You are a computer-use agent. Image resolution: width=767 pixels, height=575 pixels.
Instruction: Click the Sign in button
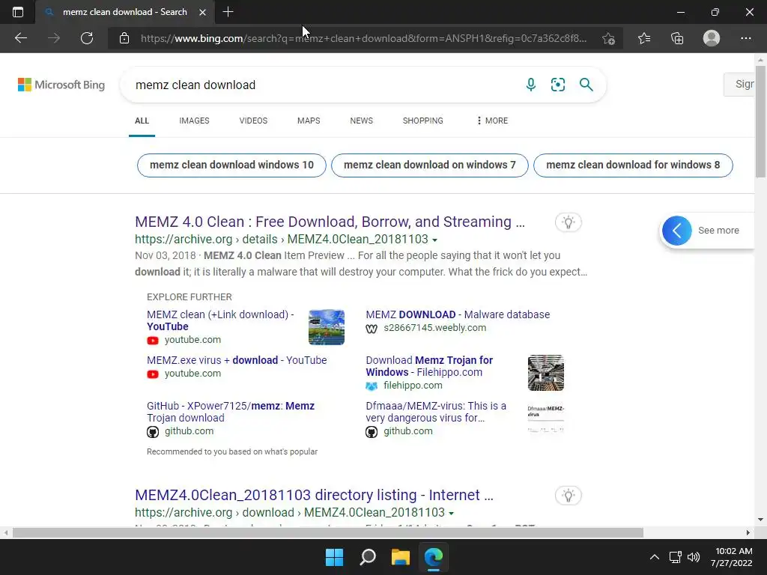[x=739, y=84]
